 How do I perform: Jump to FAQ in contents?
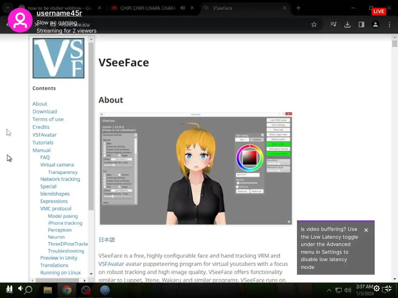click(x=45, y=158)
